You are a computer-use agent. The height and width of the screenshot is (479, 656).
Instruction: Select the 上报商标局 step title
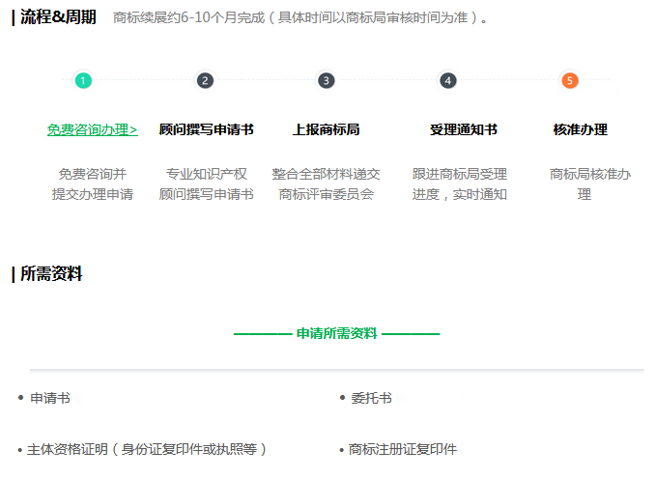pos(327,129)
